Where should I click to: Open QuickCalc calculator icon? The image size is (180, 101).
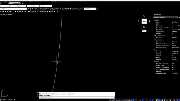pos(54,12)
